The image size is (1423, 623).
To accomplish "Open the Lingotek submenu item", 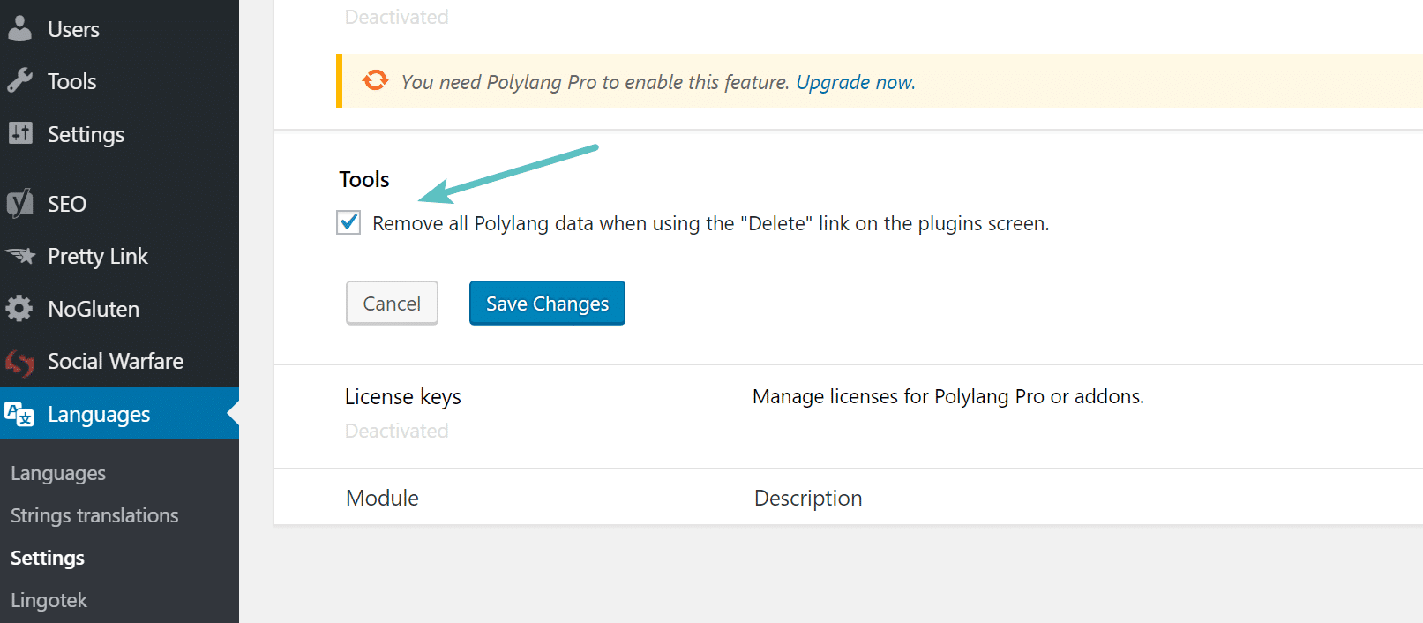I will 49,600.
